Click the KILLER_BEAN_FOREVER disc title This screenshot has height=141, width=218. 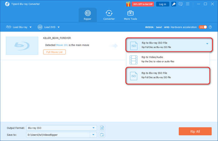pos(57,38)
